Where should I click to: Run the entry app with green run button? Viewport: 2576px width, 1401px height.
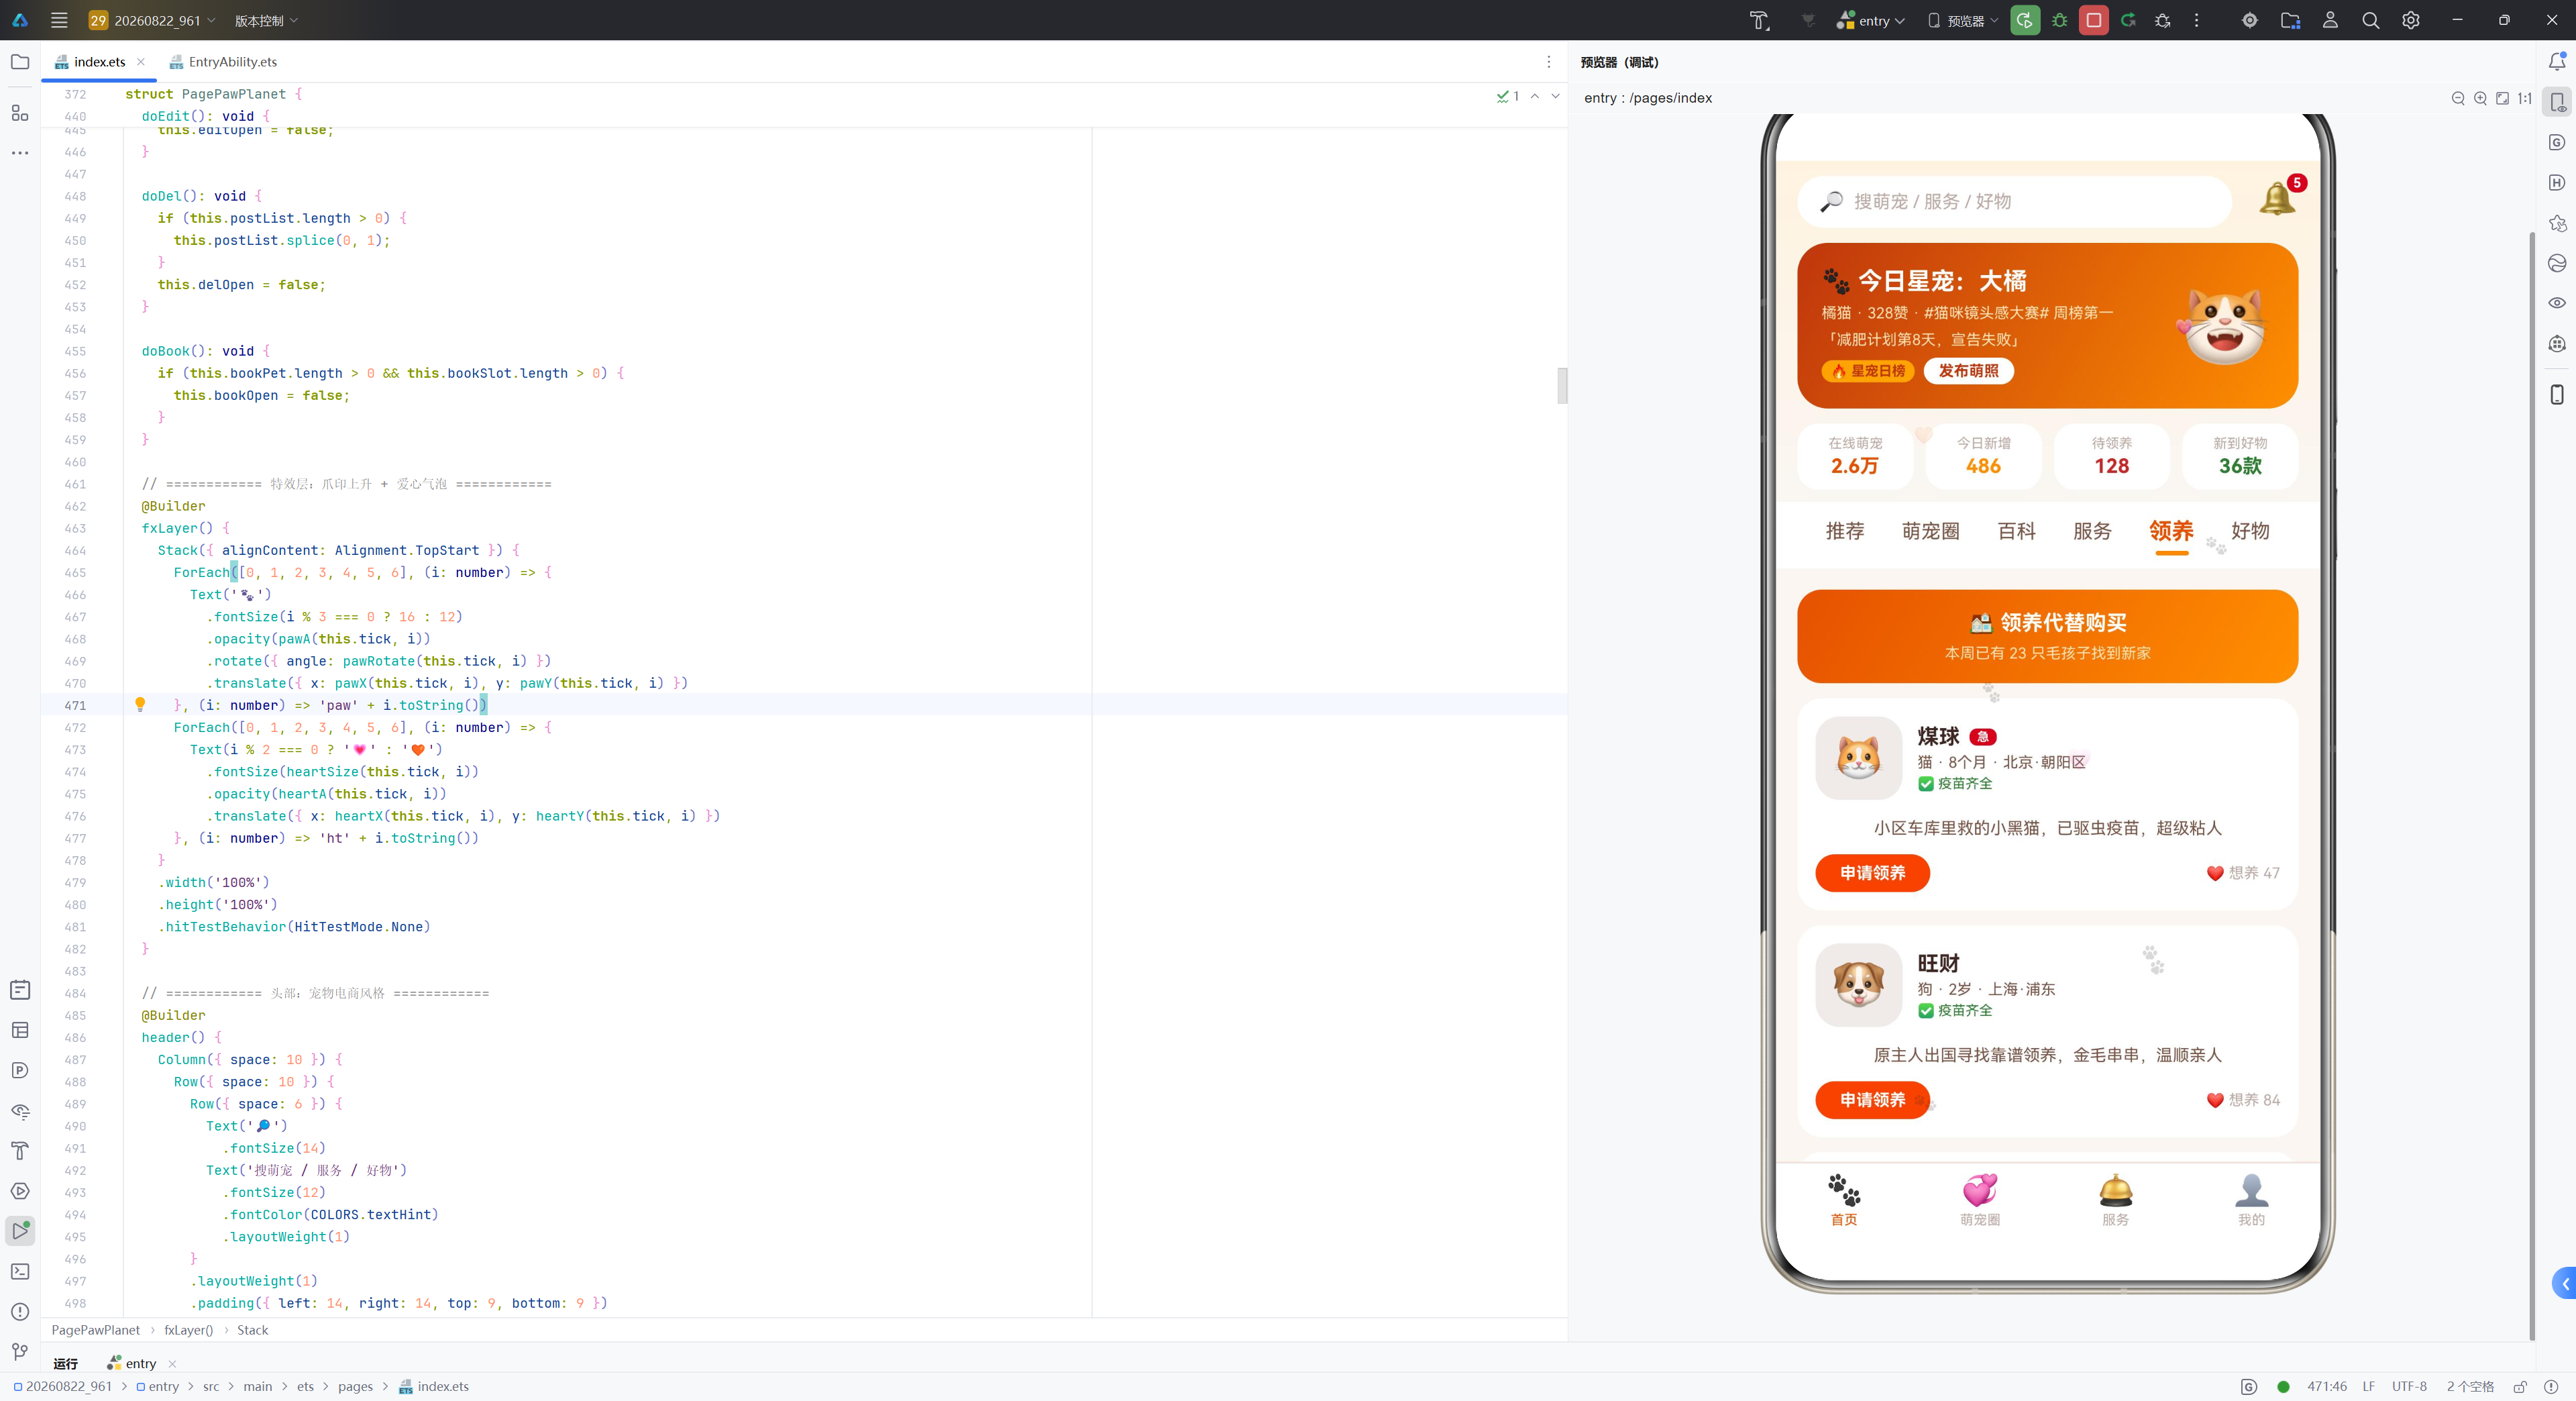point(2025,20)
